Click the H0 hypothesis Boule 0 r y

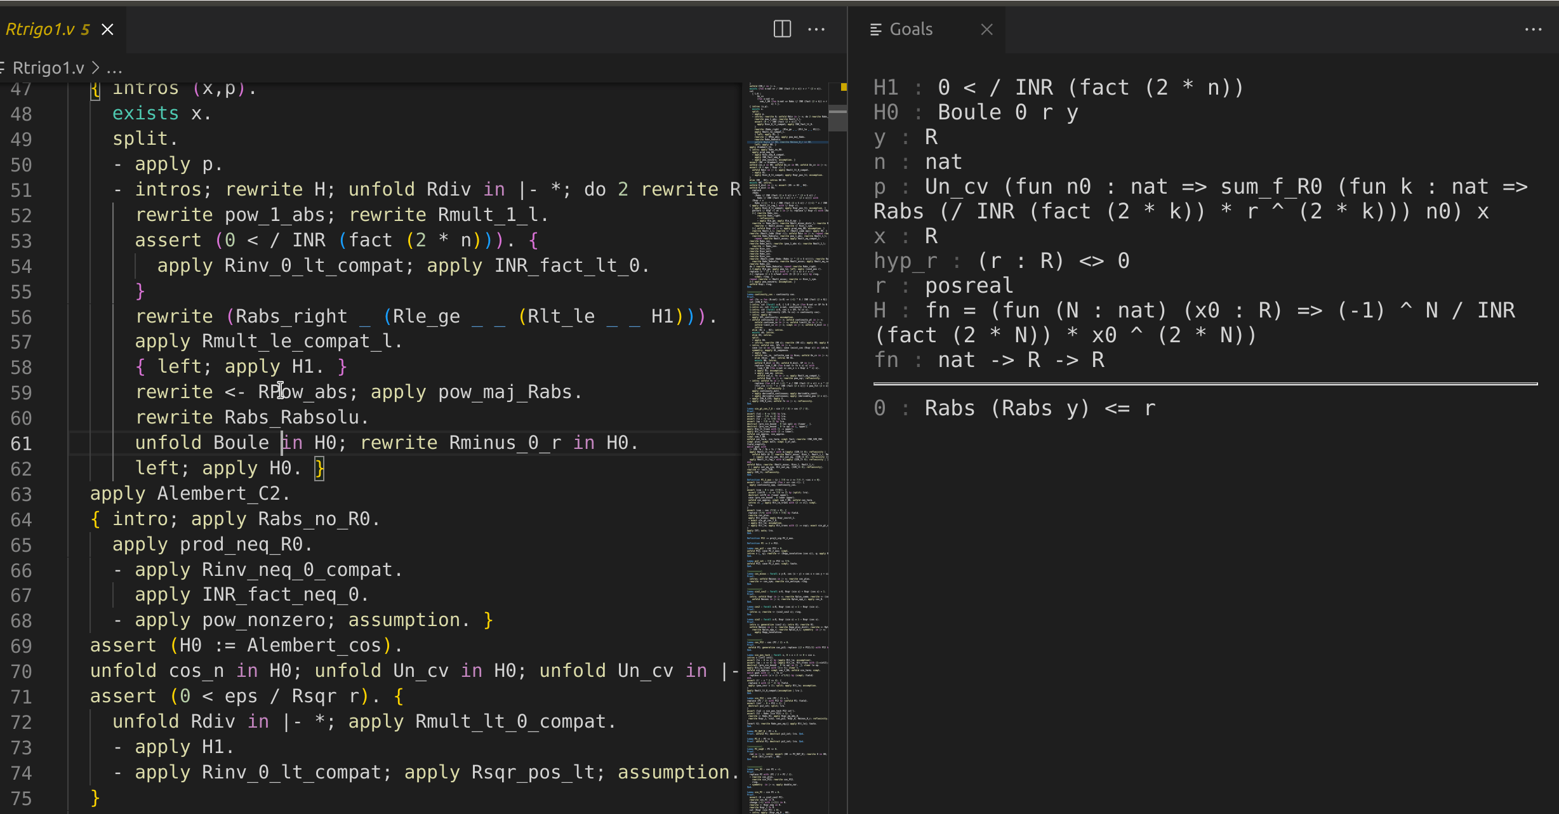(x=1007, y=112)
